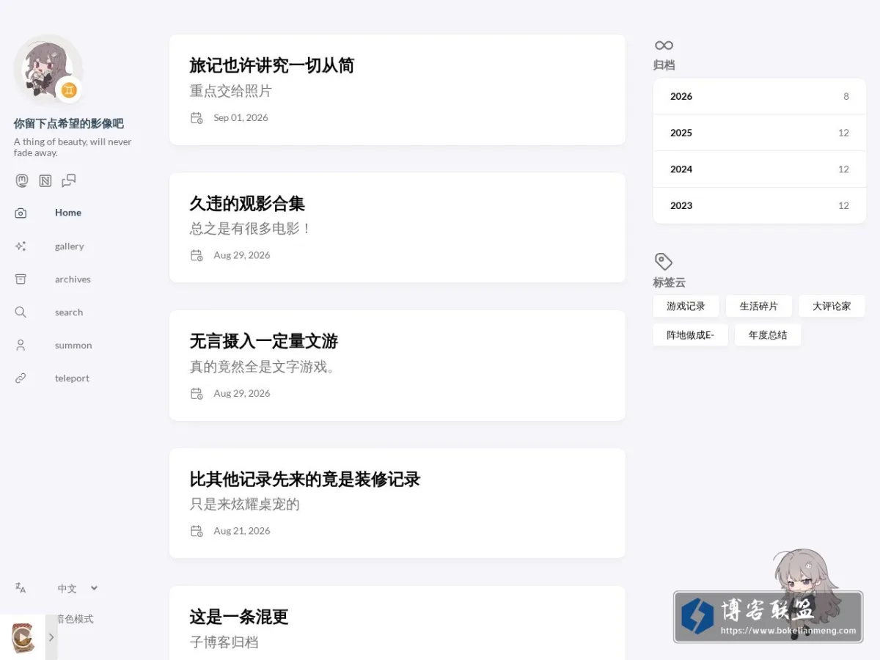Click the profile avatar image

click(48, 68)
